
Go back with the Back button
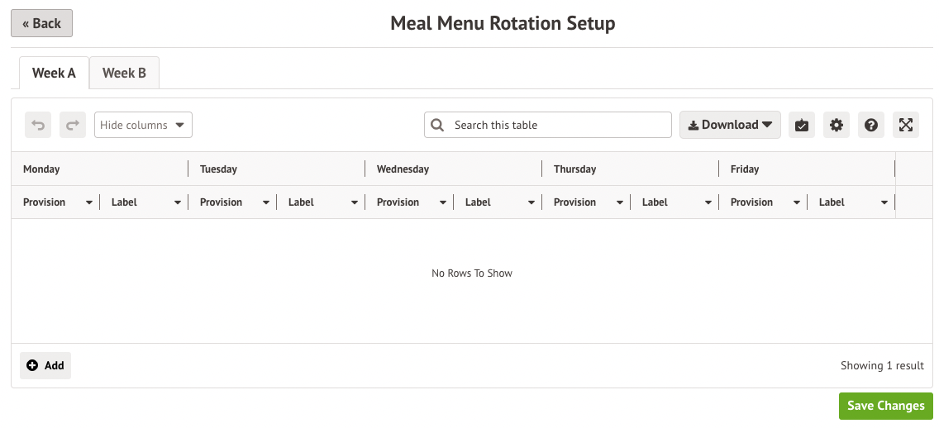click(x=41, y=23)
